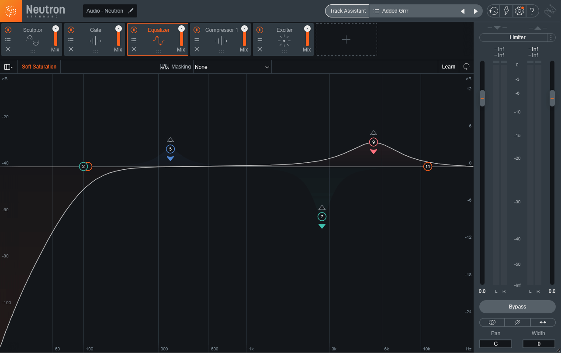Select the Equalizer module curve icon
Screen dimensions: 561x353
(x=159, y=41)
